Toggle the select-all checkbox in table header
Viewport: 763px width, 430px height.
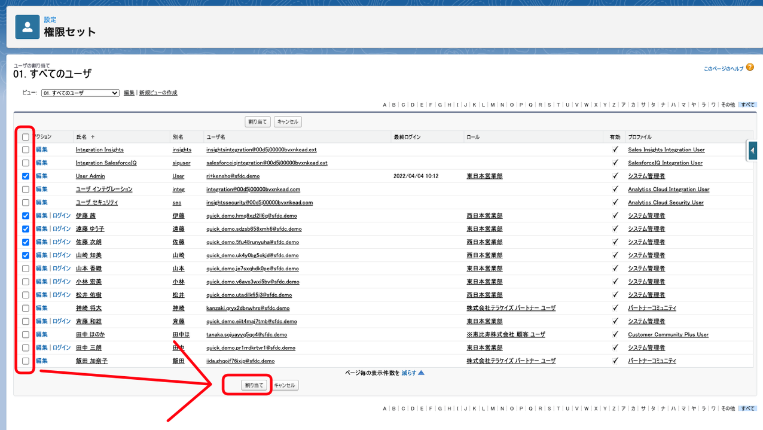coord(26,137)
